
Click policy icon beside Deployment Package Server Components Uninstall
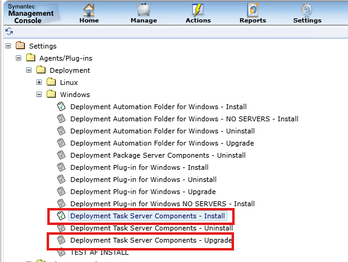(61, 155)
